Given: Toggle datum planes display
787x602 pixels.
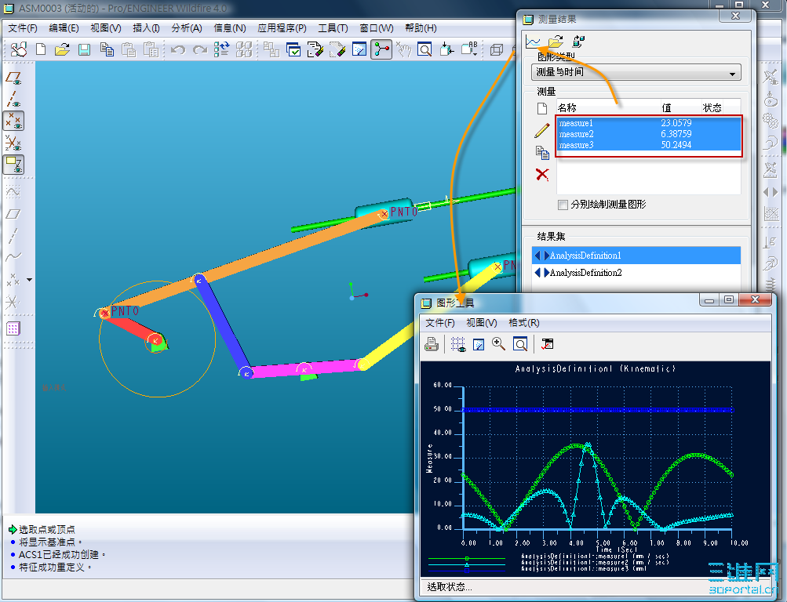Looking at the screenshot, I should click(x=13, y=78).
